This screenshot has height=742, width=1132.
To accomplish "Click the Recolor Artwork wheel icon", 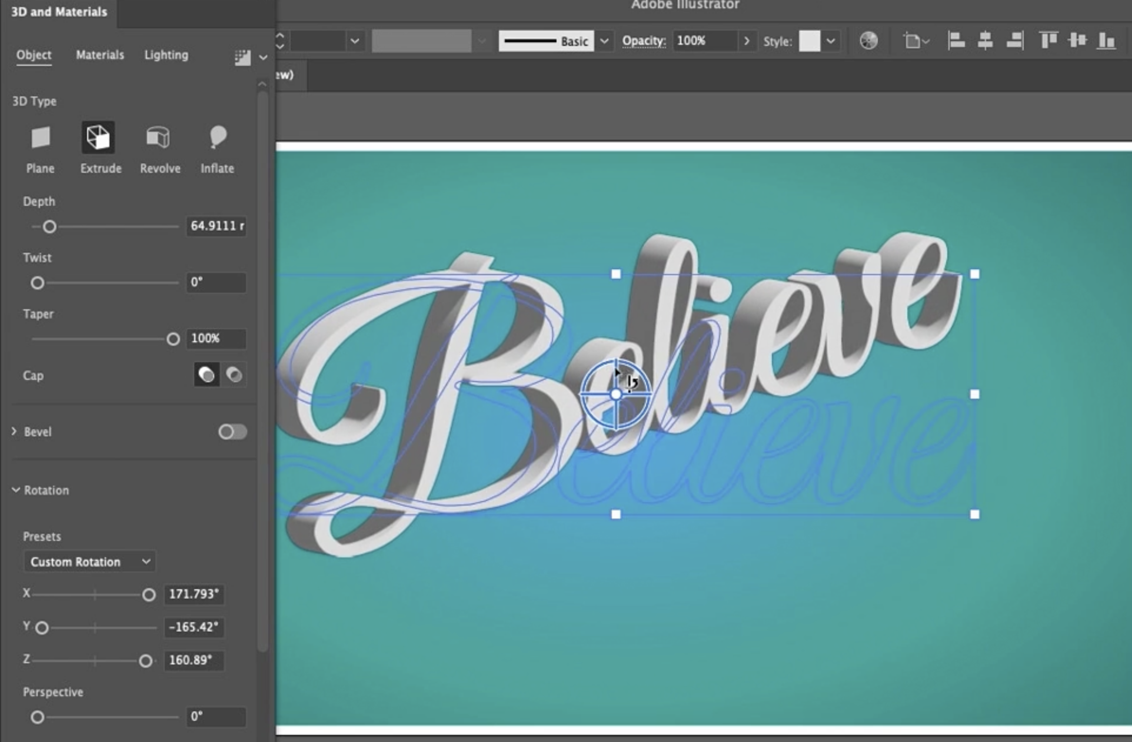I will [868, 41].
